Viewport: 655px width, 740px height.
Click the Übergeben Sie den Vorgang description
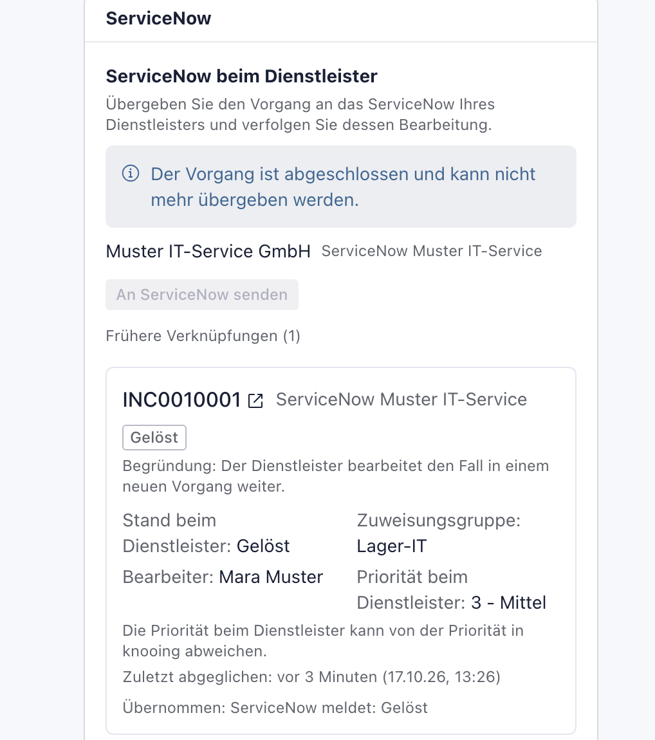[300, 114]
